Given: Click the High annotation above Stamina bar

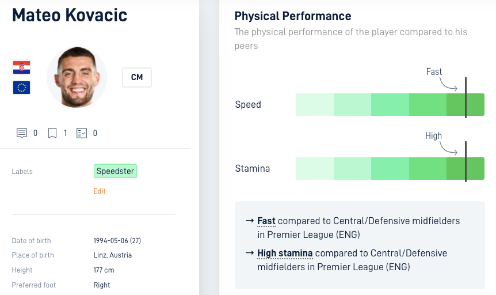Looking at the screenshot, I should (433, 135).
